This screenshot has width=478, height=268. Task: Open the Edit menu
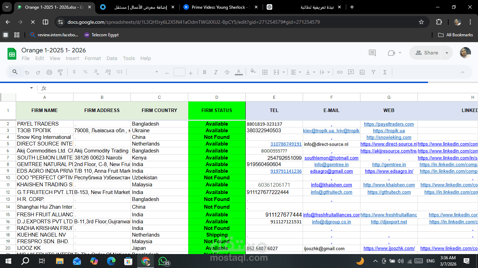[40, 58]
